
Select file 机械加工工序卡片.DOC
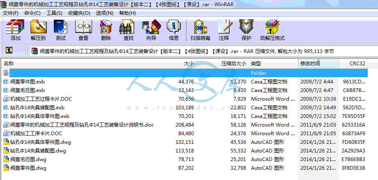36,133
